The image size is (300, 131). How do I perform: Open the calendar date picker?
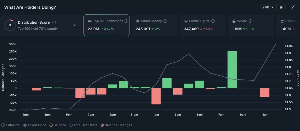[281, 7]
